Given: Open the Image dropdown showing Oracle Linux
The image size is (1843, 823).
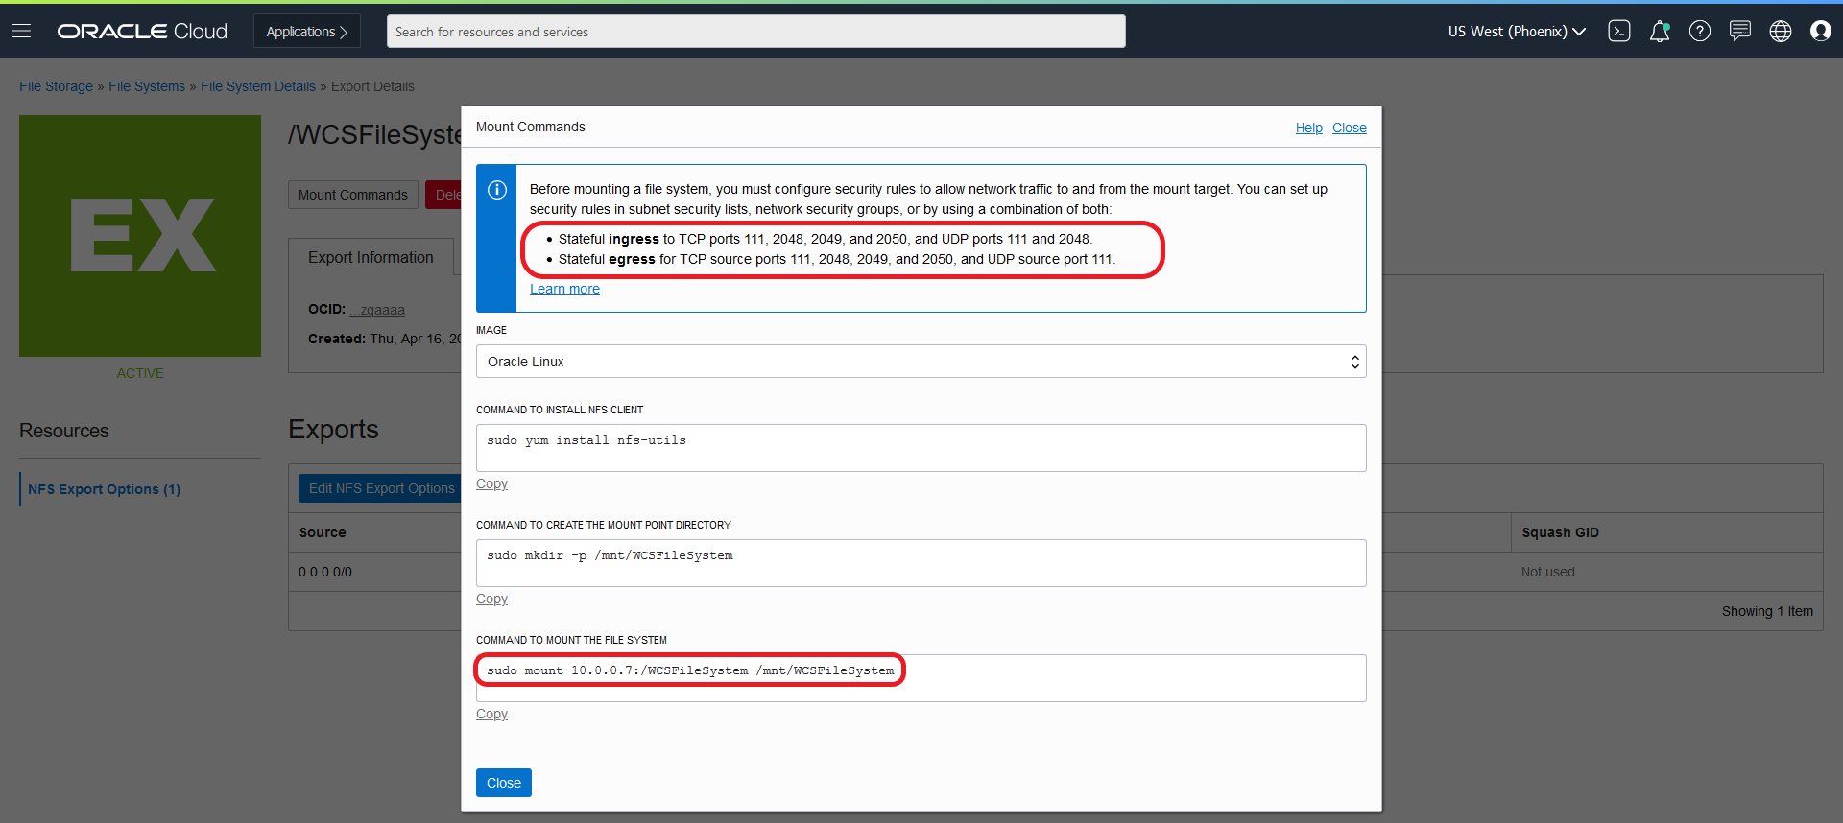Looking at the screenshot, I should pos(921,362).
